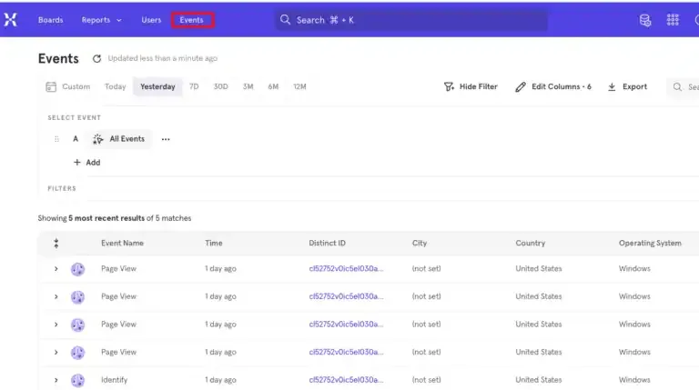Refresh the Events data
Screen dimensions: 699x390
click(x=96, y=58)
